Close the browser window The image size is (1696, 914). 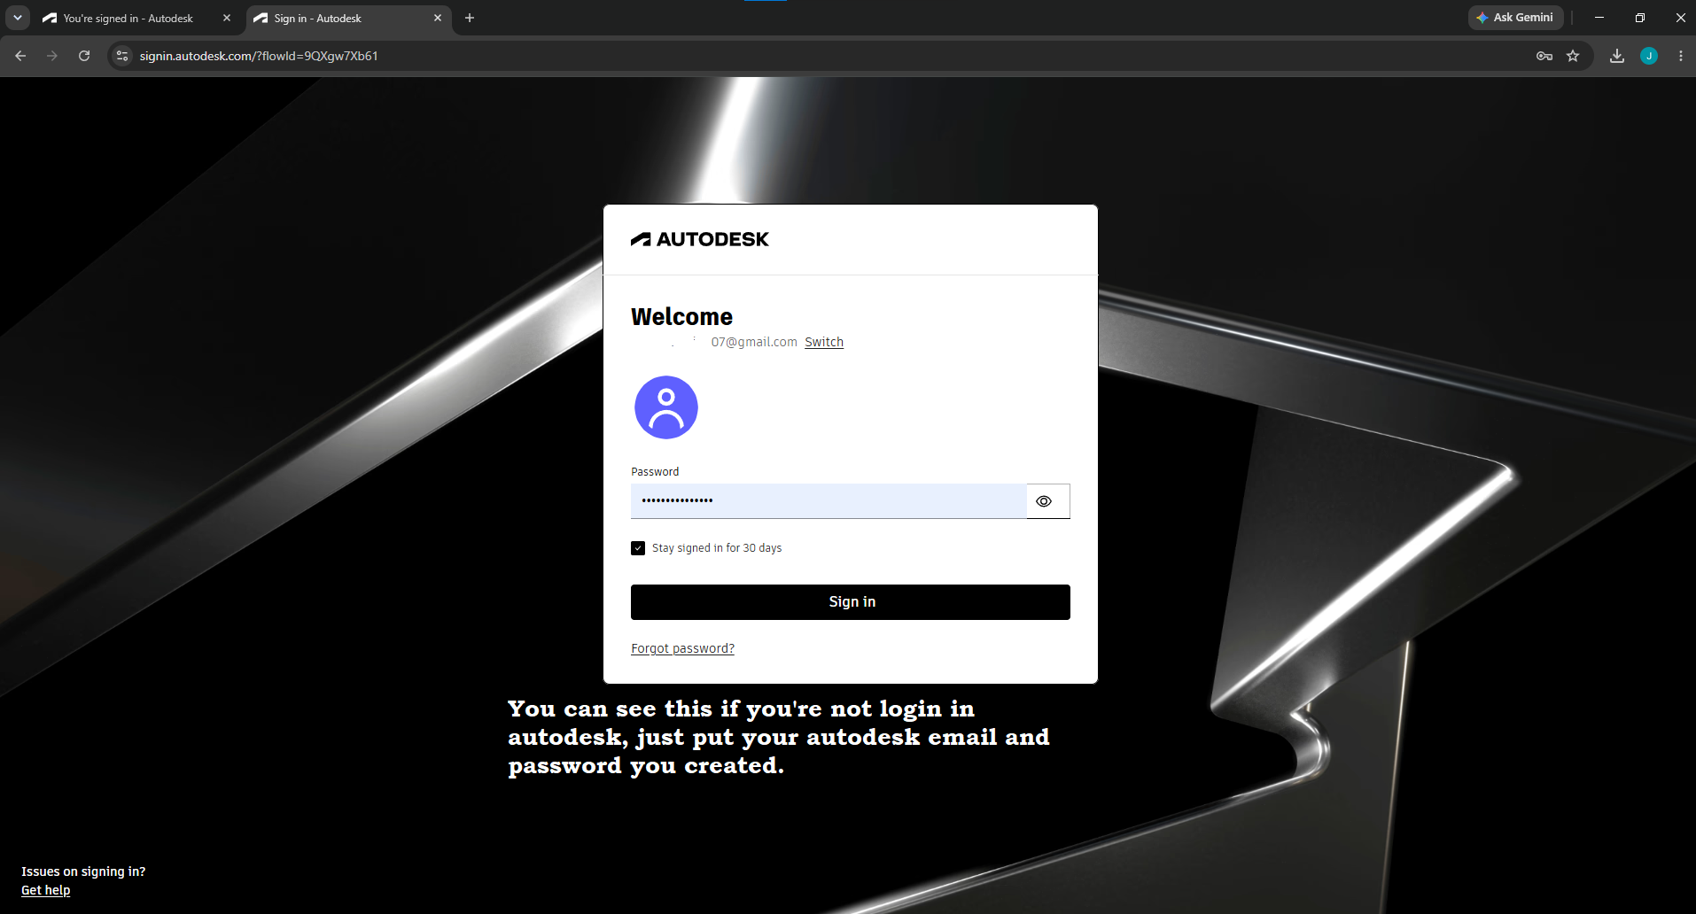point(1680,18)
